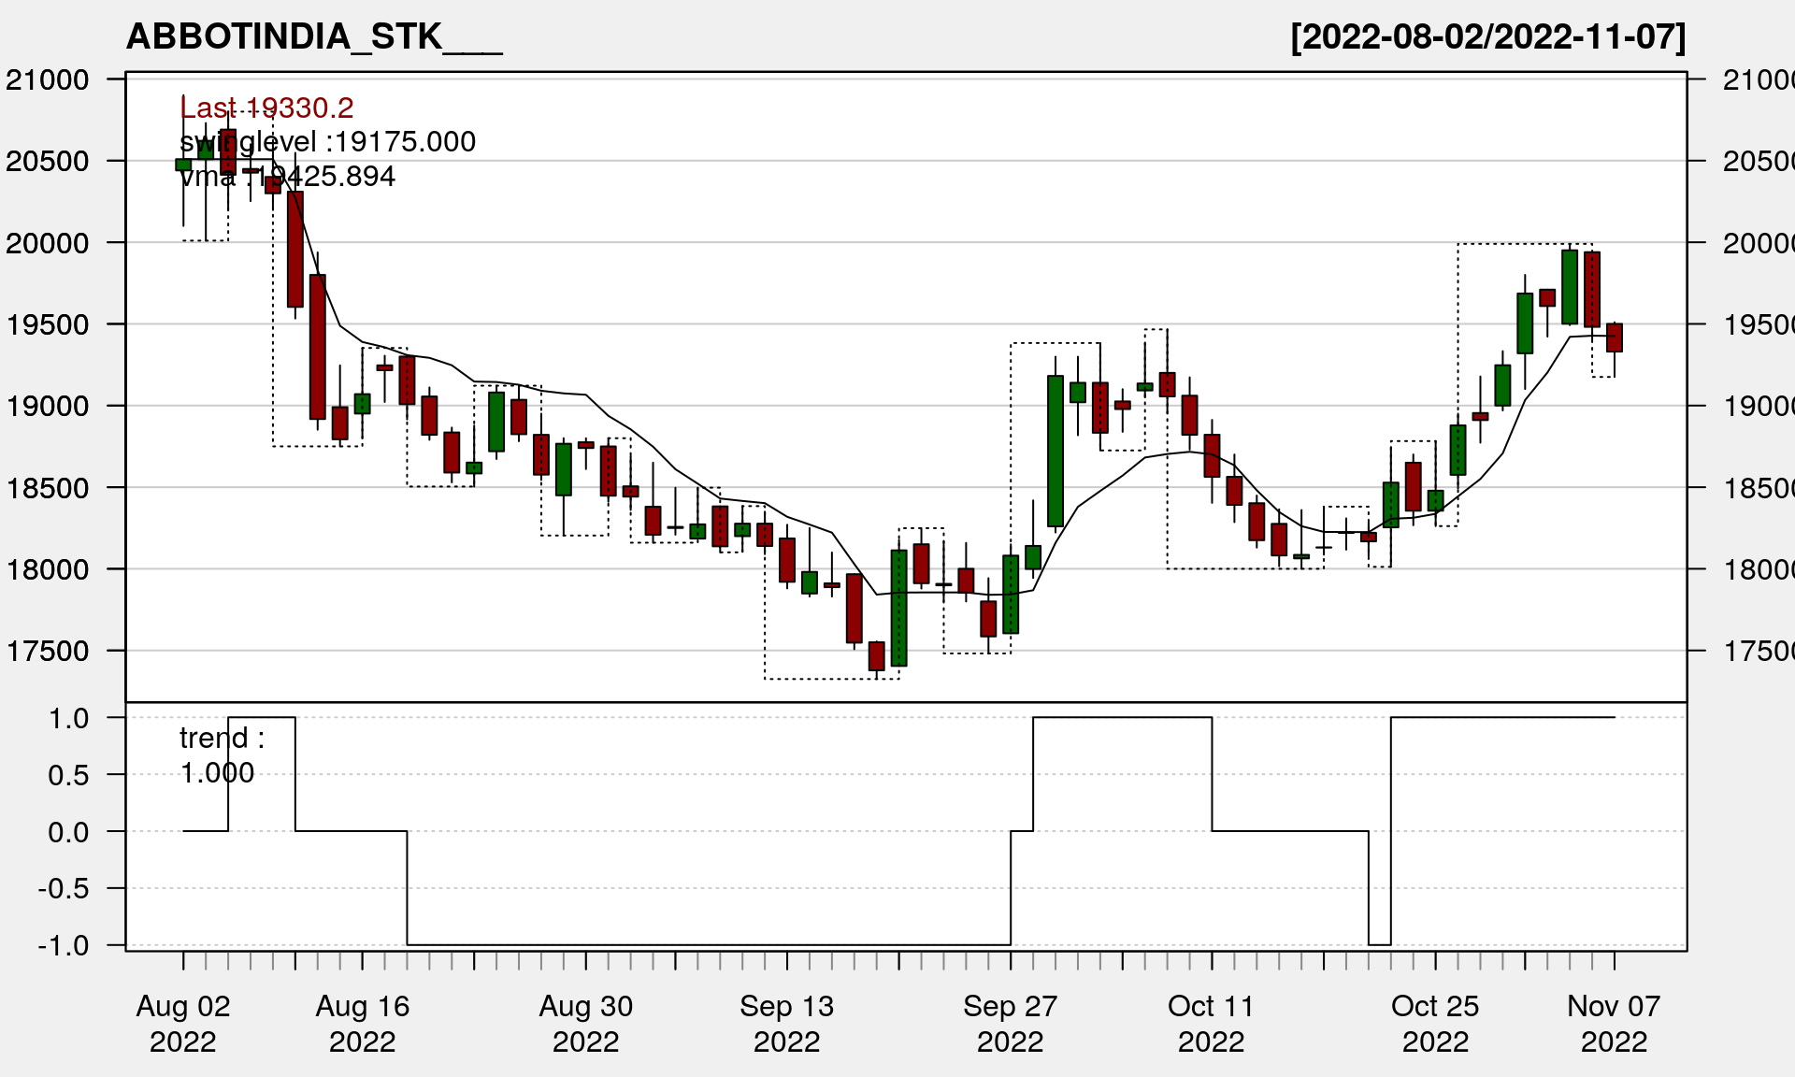This screenshot has width=1795, height=1077.
Task: Click the 0.5 trend axis label
Action: pyautogui.click(x=68, y=775)
